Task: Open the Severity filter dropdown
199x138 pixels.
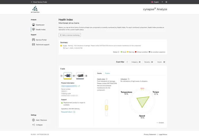Action: 148,62
